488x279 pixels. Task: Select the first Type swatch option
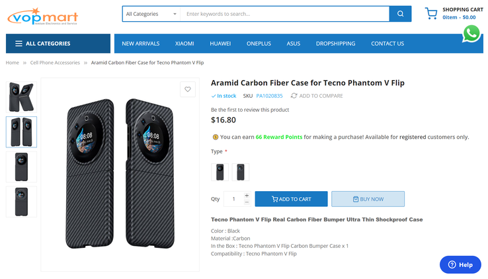point(220,172)
